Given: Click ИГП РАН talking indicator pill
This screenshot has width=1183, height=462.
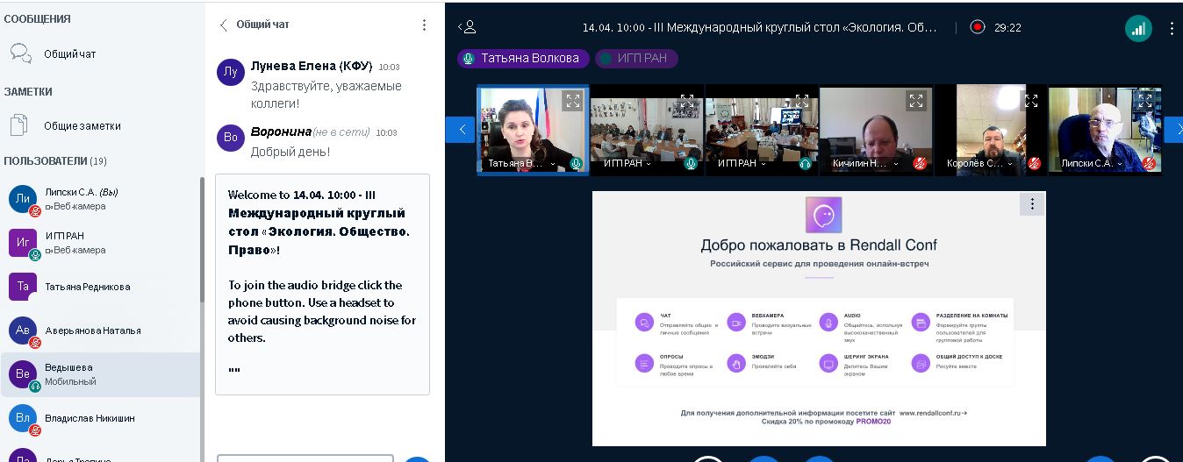Looking at the screenshot, I should coord(636,58).
